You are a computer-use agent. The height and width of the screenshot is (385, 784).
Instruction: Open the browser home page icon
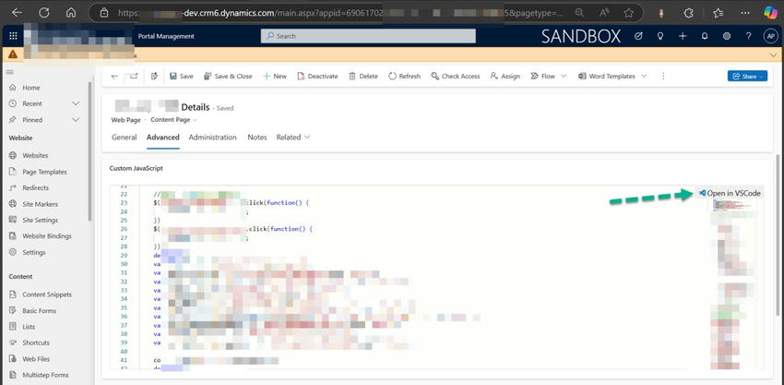coord(71,13)
